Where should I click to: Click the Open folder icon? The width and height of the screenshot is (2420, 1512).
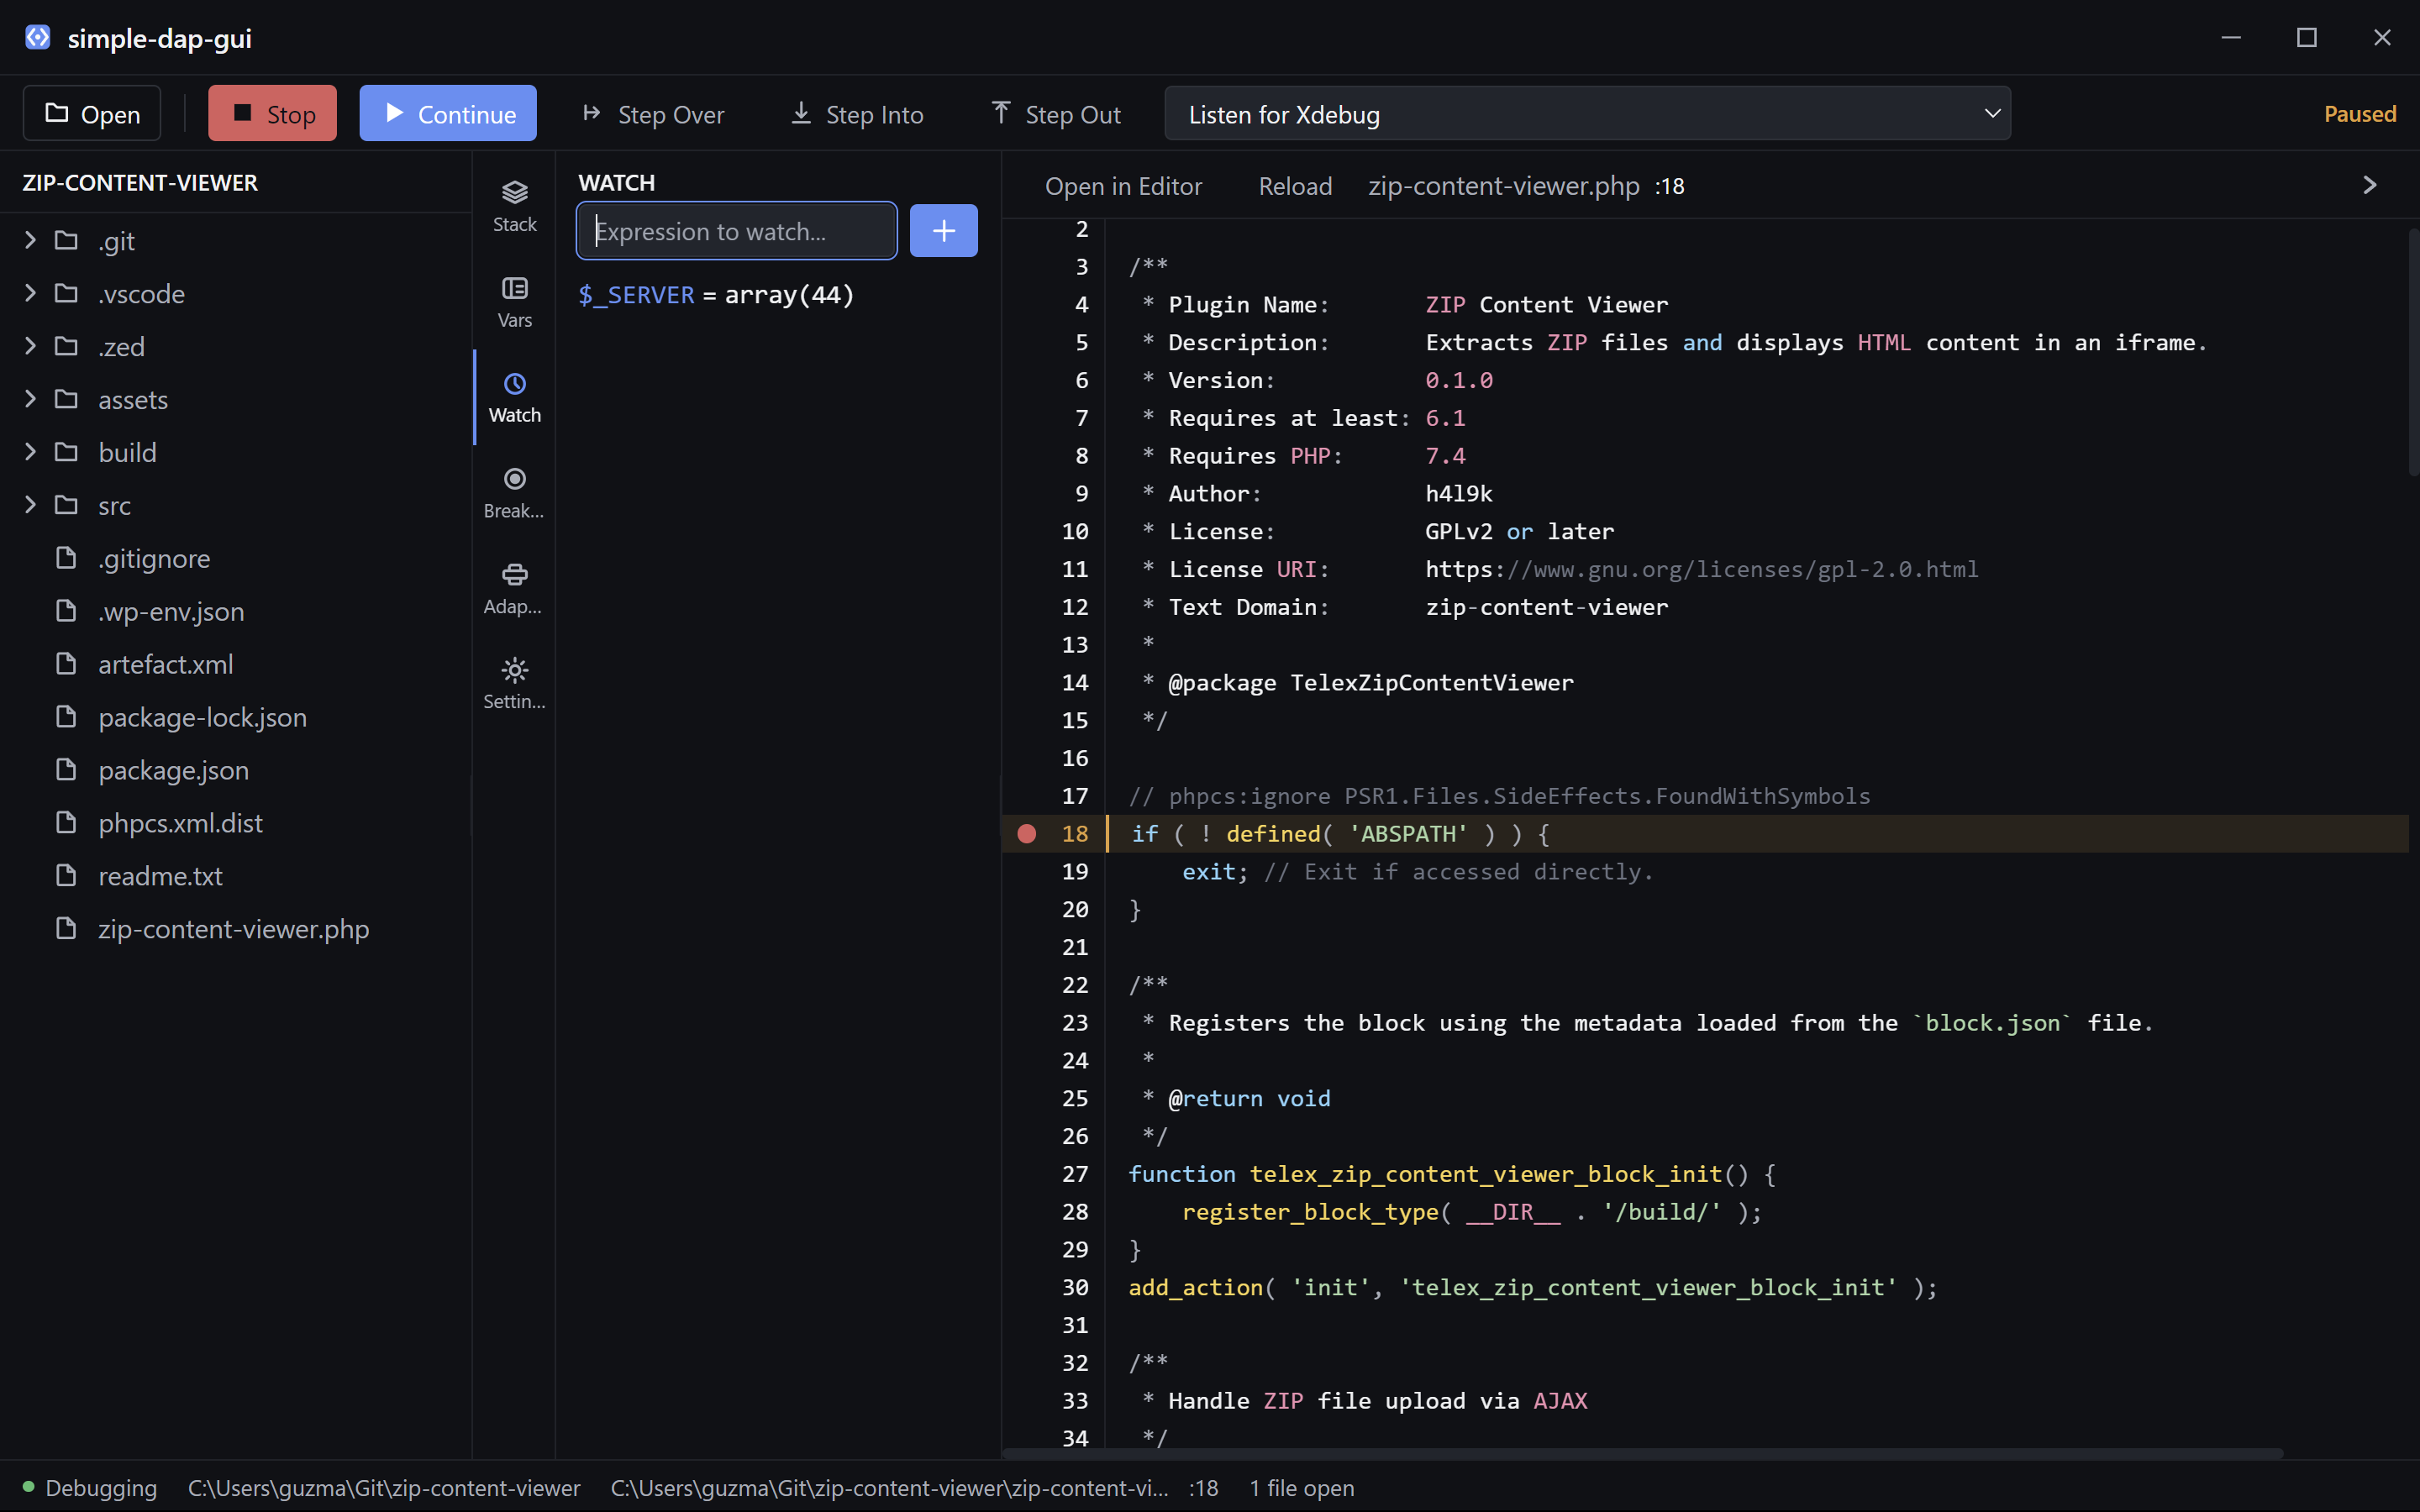coord(57,113)
